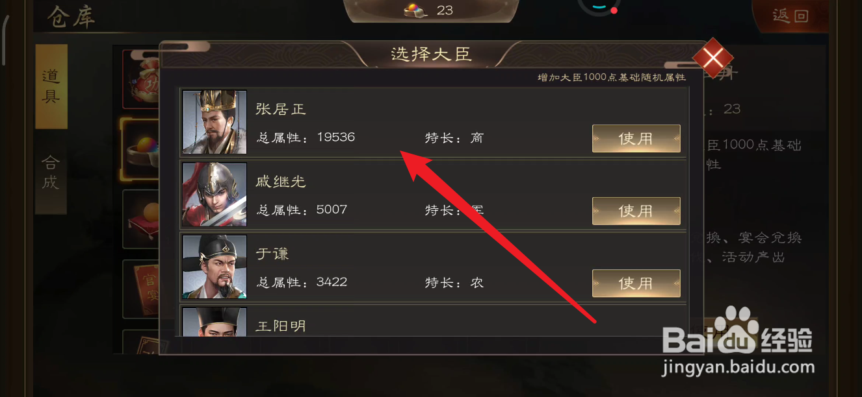The height and width of the screenshot is (397, 862).
Task: Open the 合成 tab
Action: [x=51, y=172]
